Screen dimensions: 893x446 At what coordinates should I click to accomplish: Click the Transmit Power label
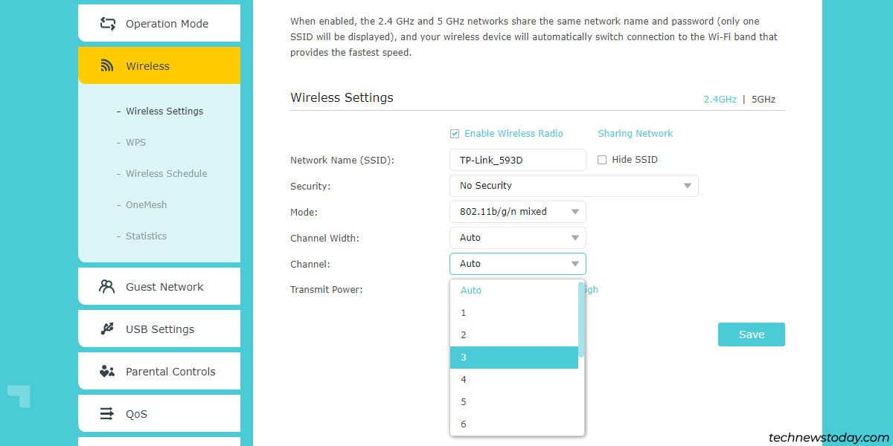pyautogui.click(x=326, y=290)
